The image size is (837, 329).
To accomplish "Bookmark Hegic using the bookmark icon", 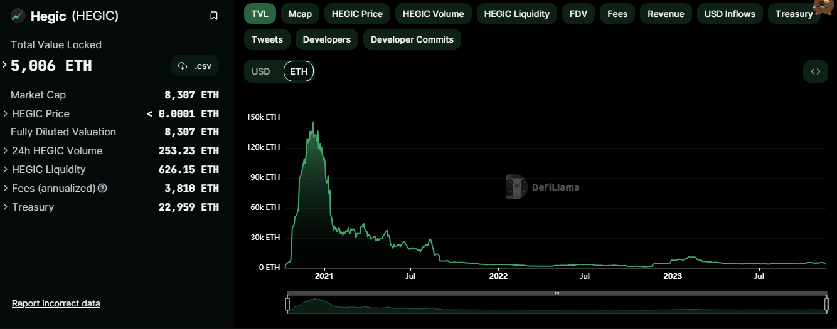I will point(214,16).
